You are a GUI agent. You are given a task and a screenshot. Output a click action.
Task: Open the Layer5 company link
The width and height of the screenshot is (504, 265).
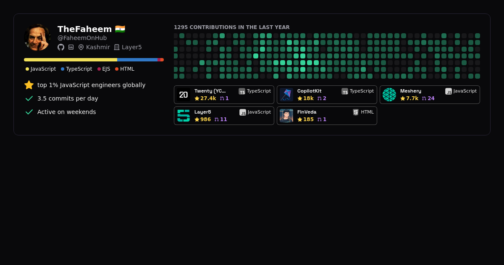(132, 47)
